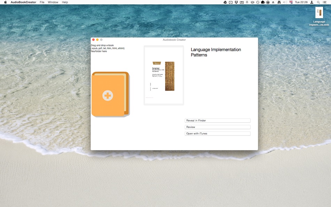Open the Help menu
Image resolution: width=331 pixels, height=207 pixels.
tap(65, 2)
